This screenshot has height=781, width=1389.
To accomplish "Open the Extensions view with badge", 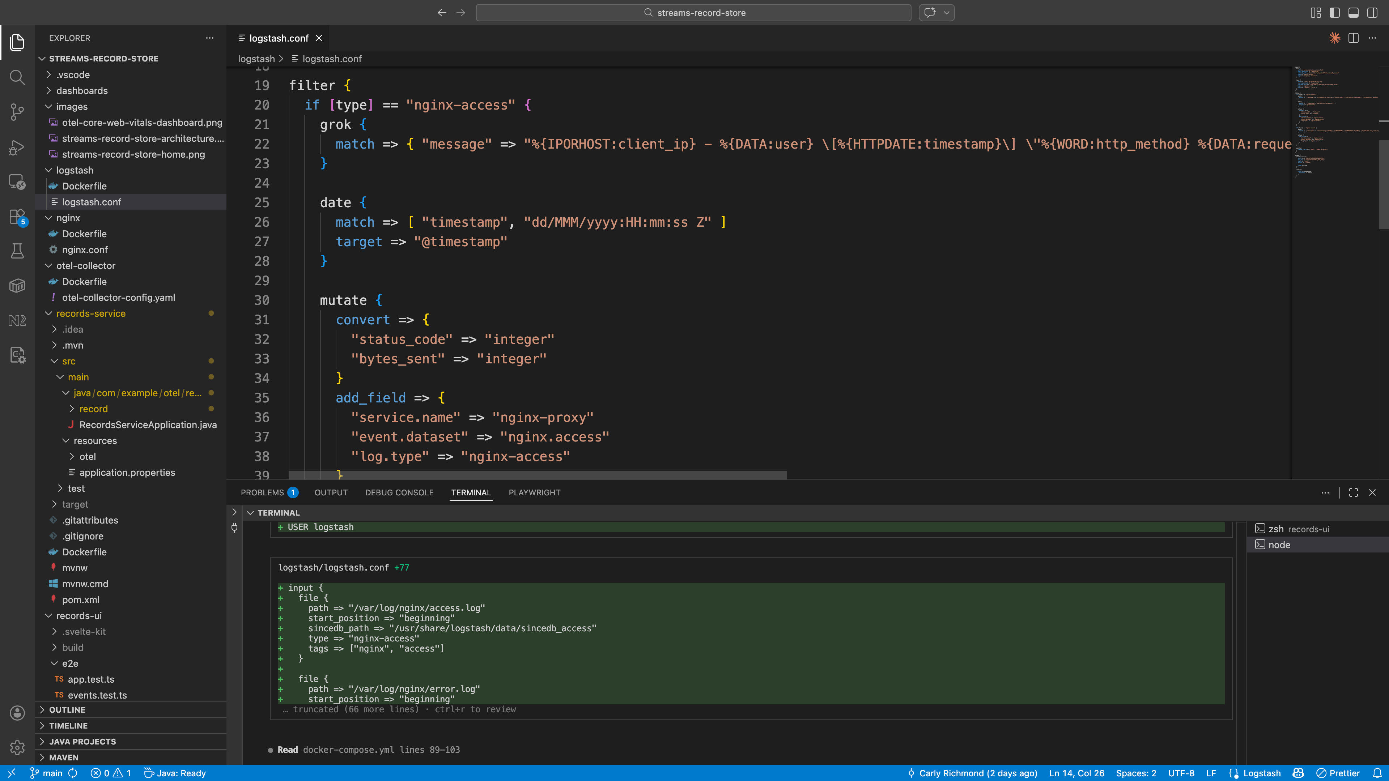I will point(17,217).
